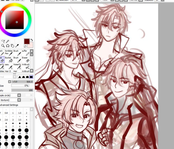This screenshot has width=174, height=149.
Task: Set brush size to the 16 preset
Action: (x=20, y=131)
